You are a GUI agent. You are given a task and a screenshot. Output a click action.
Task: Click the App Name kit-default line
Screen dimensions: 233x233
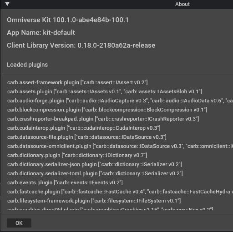click(x=41, y=33)
